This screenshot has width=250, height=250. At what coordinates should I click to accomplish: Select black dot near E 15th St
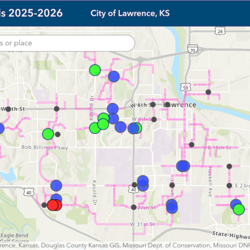(x=192, y=145)
